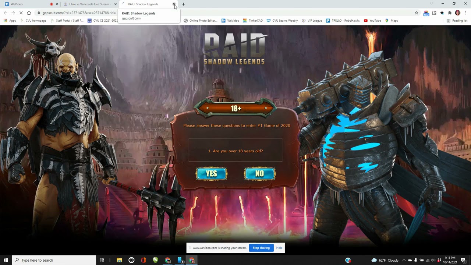Open Task View on the taskbar
The height and width of the screenshot is (265, 471).
pos(102,260)
